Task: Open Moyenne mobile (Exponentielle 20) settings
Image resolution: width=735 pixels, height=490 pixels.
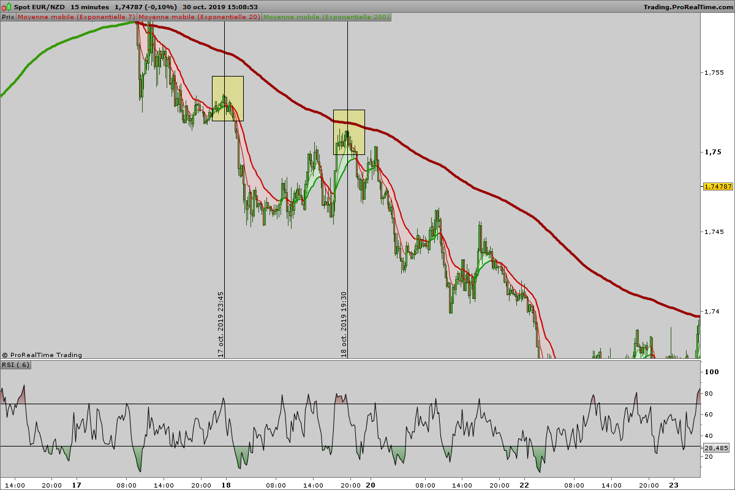Action: (x=200, y=17)
